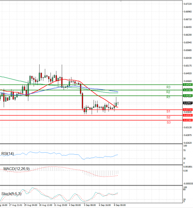Click the Stoch(5,5,3) indicator label
The height and width of the screenshot is (208, 193).
point(11,194)
